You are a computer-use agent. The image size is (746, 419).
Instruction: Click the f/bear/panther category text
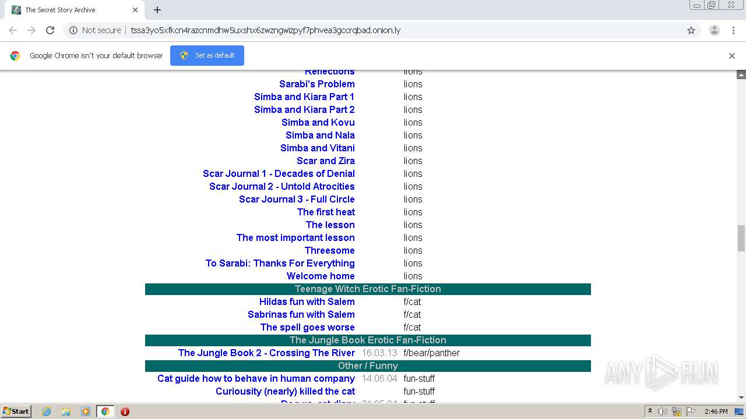pos(432,353)
